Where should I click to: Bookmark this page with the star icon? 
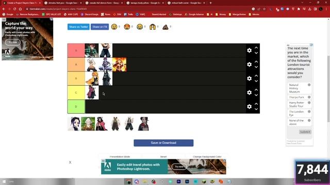click(x=265, y=9)
